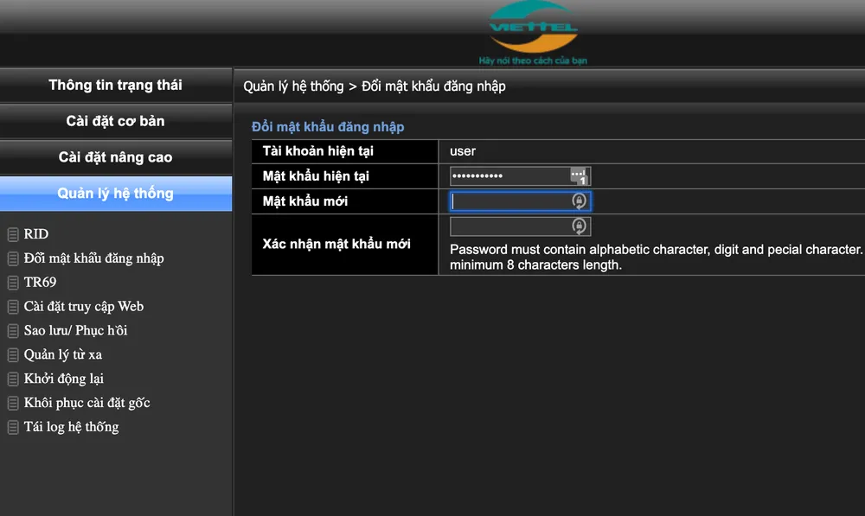Click the icon next to Sao lưu/ Phục hồi
The width and height of the screenshot is (865, 516).
[12, 330]
